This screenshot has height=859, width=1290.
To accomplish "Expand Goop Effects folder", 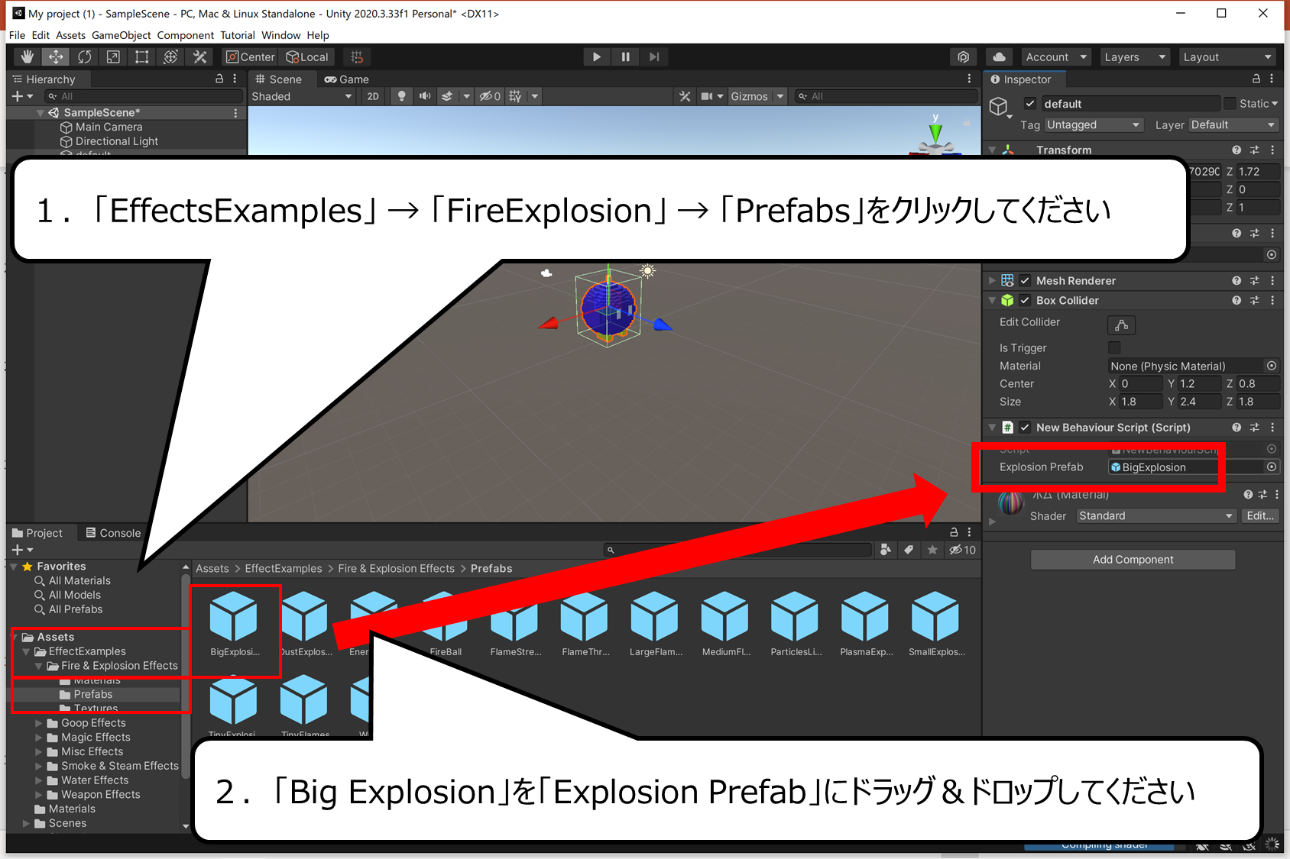I will [38, 723].
